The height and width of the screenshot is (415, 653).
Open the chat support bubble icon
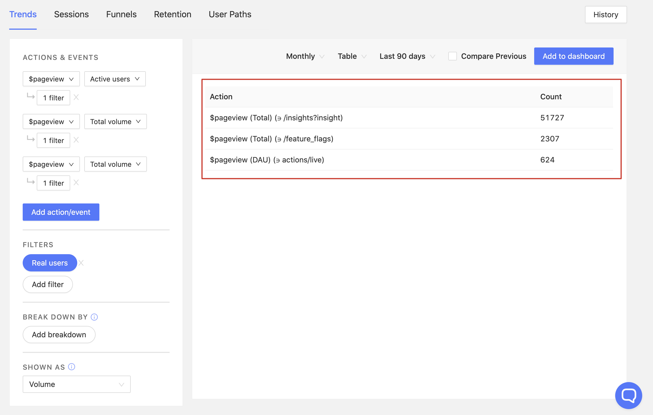pos(628,395)
